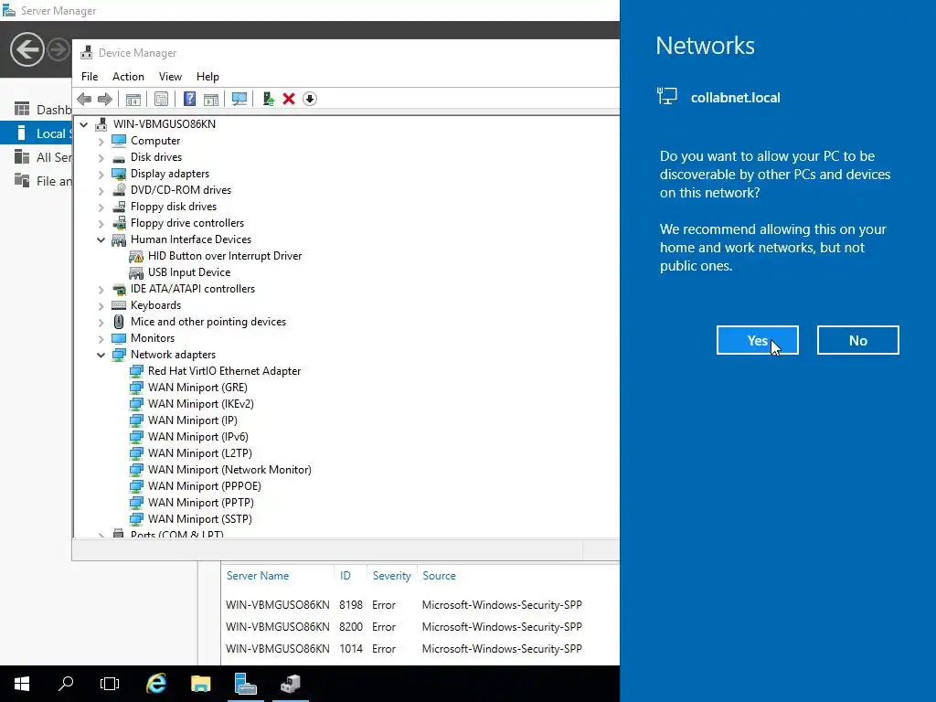Select WAN Miniport (SSTP) adapter
The width and height of the screenshot is (936, 702).
[199, 519]
